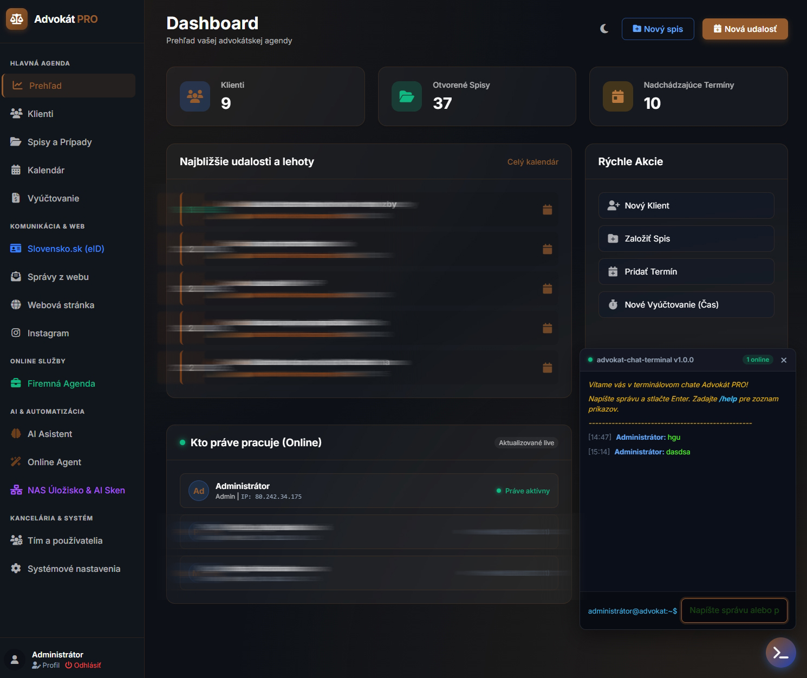Open the Prehľad overview menu item
Viewport: 807px width, 678px height.
[x=68, y=86]
